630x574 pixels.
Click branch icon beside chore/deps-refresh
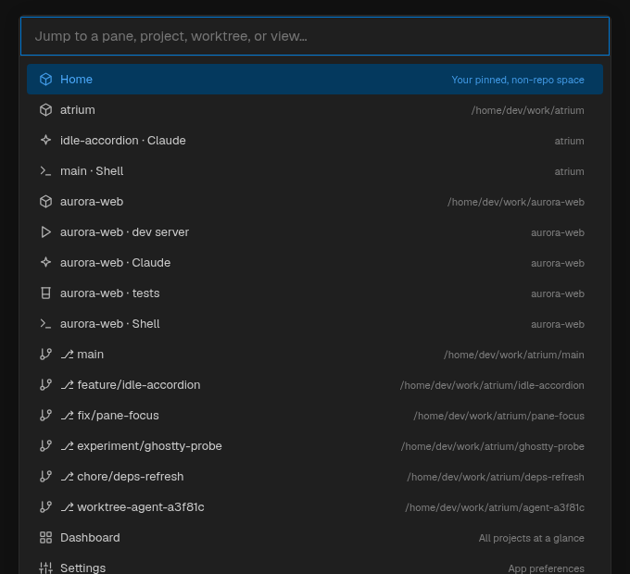pyautogui.click(x=45, y=476)
